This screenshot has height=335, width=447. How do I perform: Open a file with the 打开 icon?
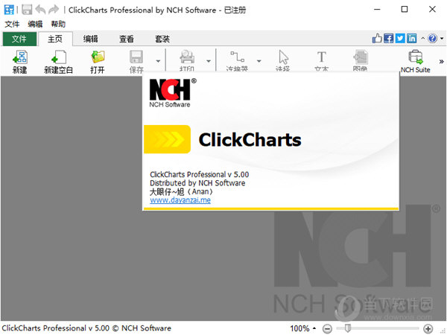[x=98, y=57]
